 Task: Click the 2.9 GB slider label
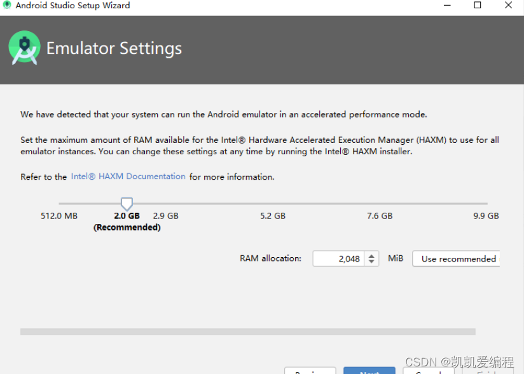click(166, 216)
